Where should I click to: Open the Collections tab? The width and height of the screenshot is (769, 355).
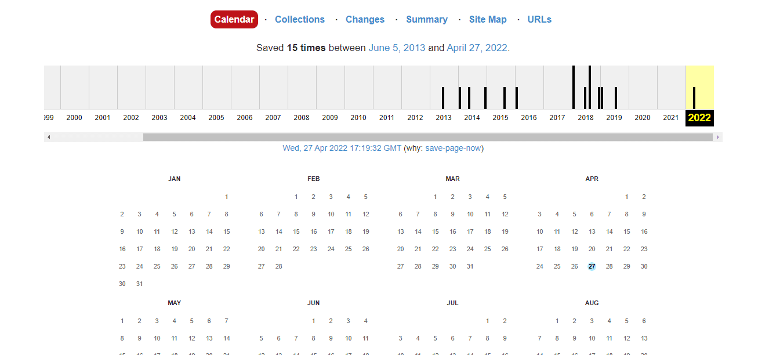(x=299, y=19)
